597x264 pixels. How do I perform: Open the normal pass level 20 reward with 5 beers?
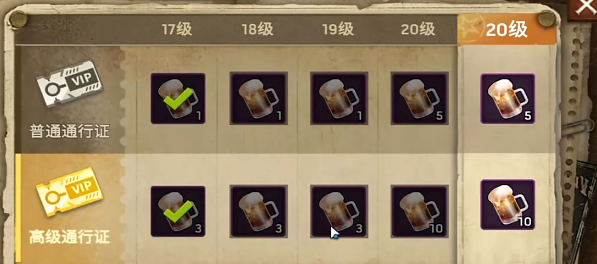point(420,98)
